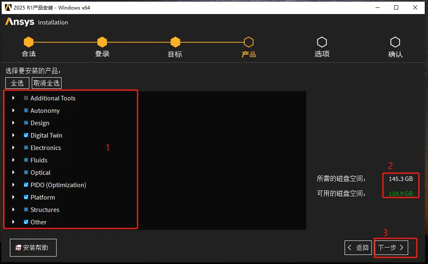428x264 pixels.
Task: Click the 所需的磁盘空间 label
Action: pyautogui.click(x=341, y=179)
